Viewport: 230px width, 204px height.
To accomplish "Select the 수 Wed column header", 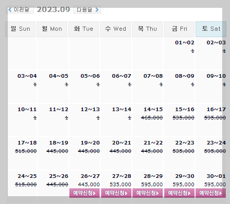I will tap(115, 29).
